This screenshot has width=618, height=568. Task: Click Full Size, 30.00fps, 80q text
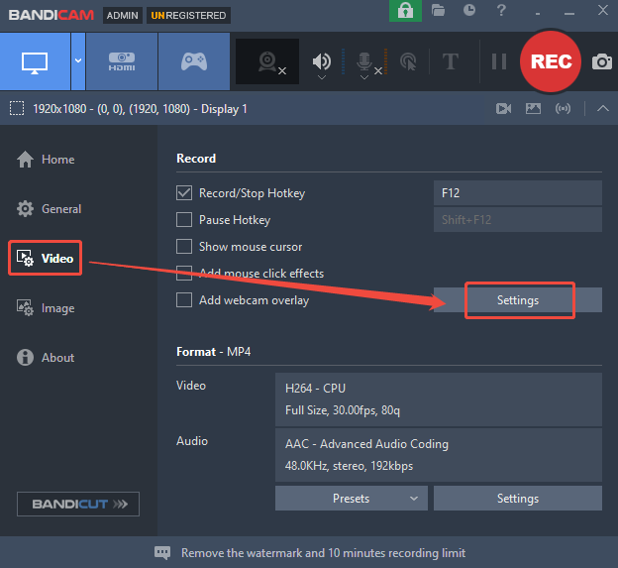click(x=343, y=410)
